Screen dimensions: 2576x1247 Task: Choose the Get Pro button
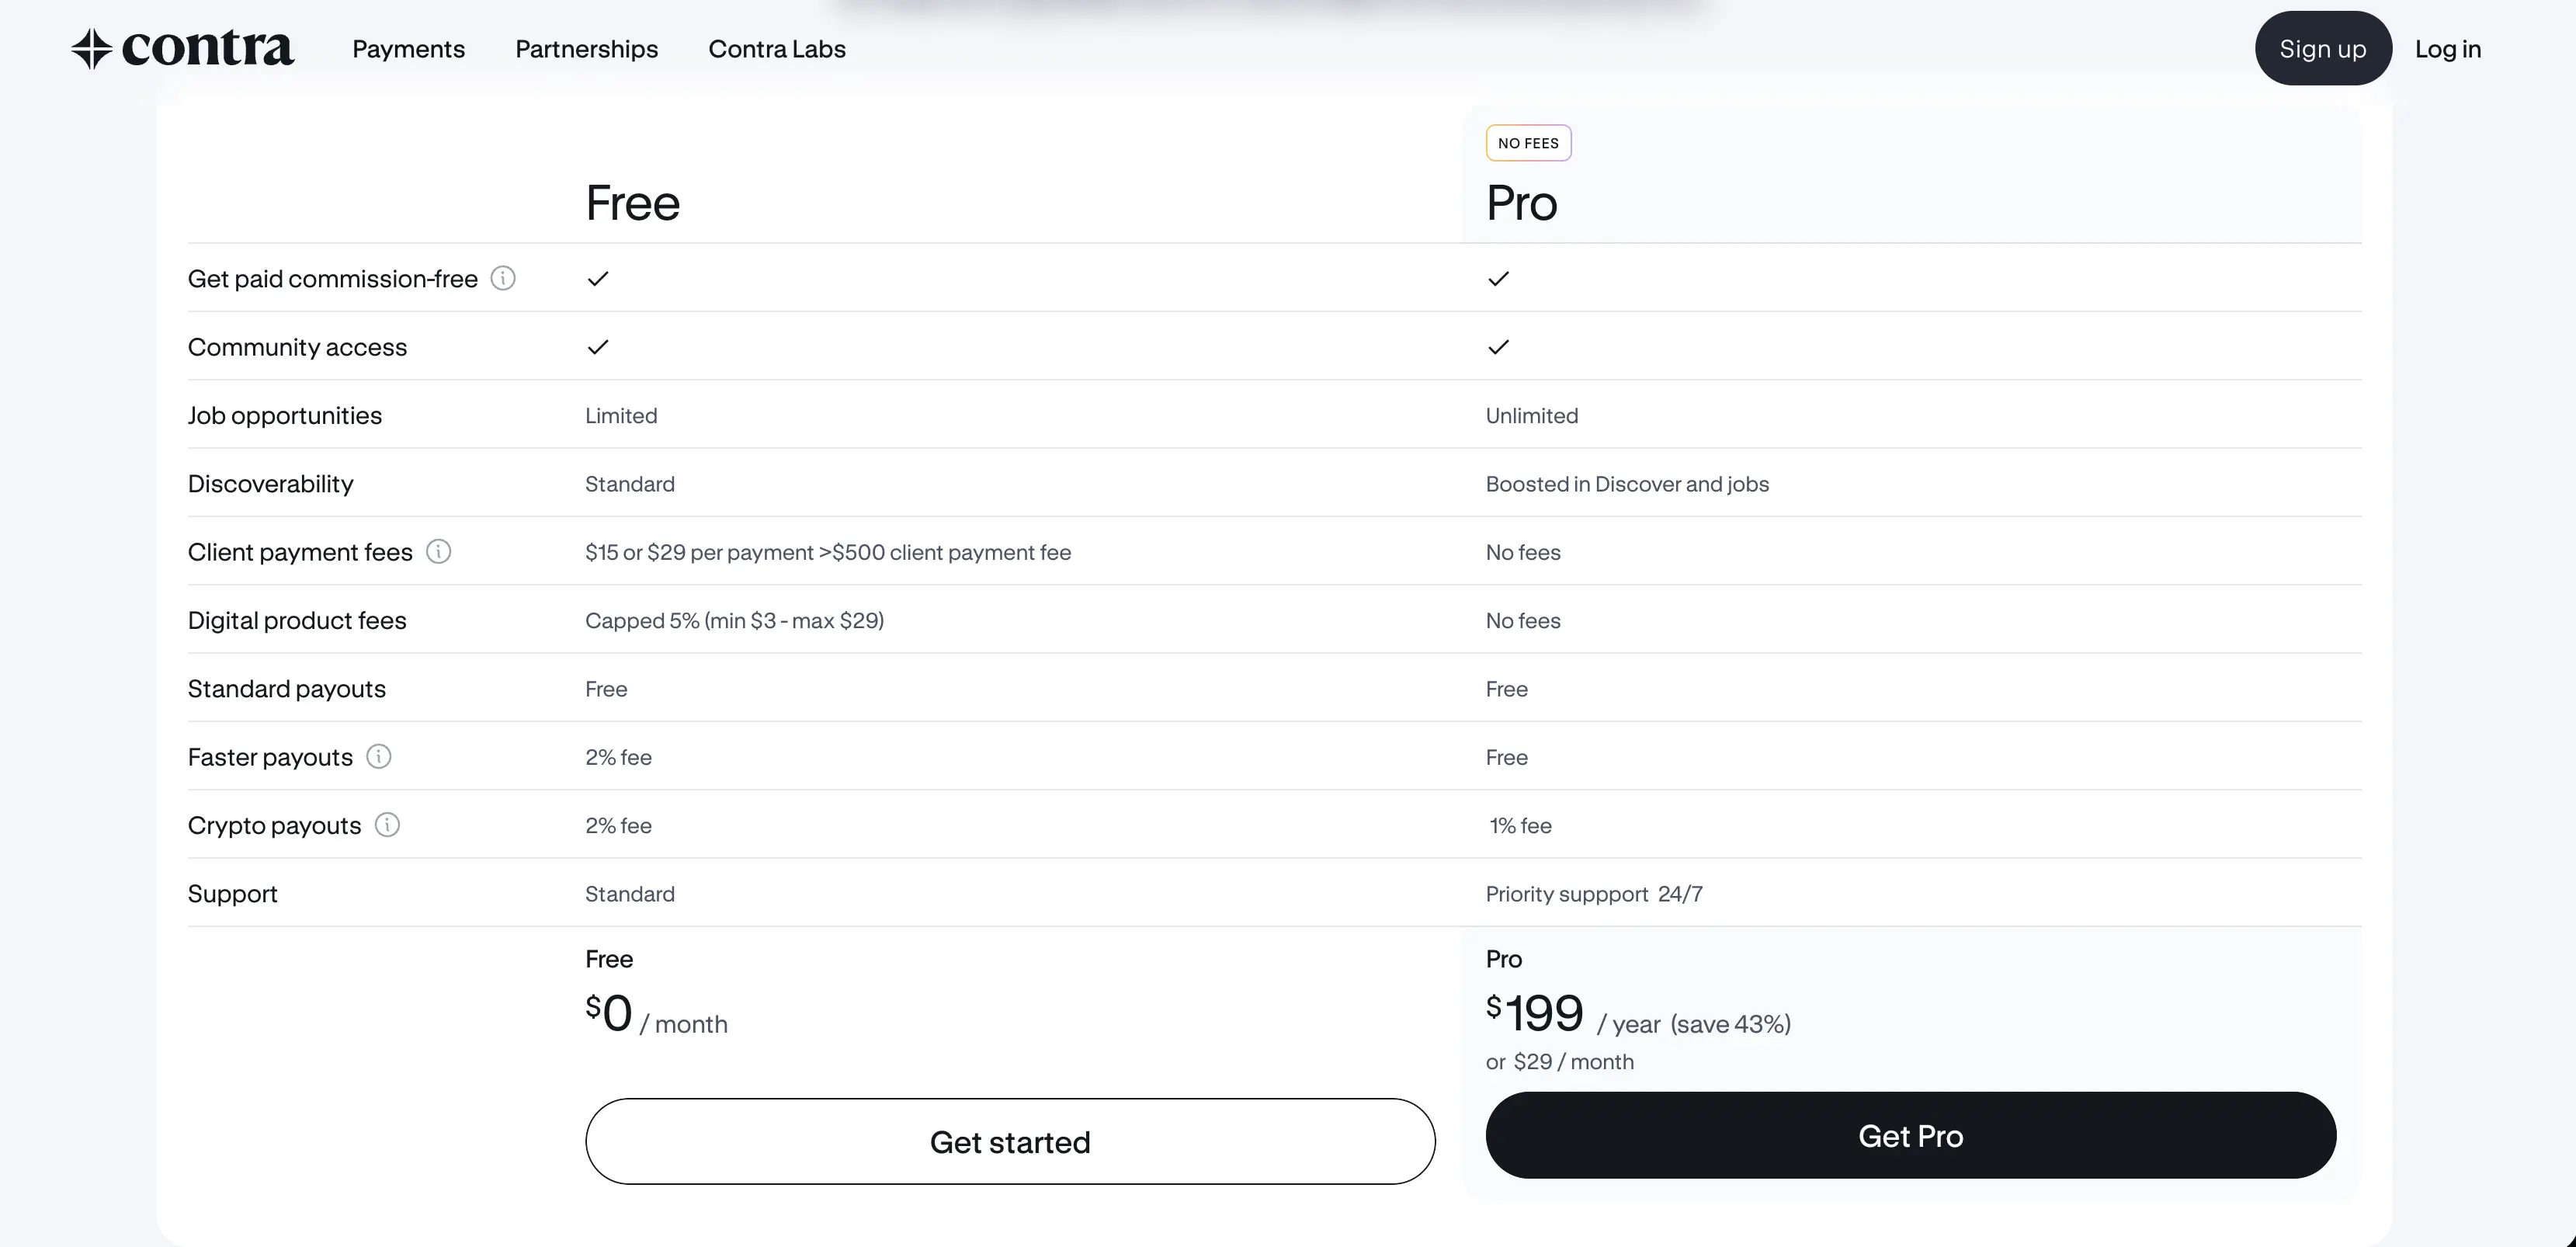(x=1911, y=1135)
